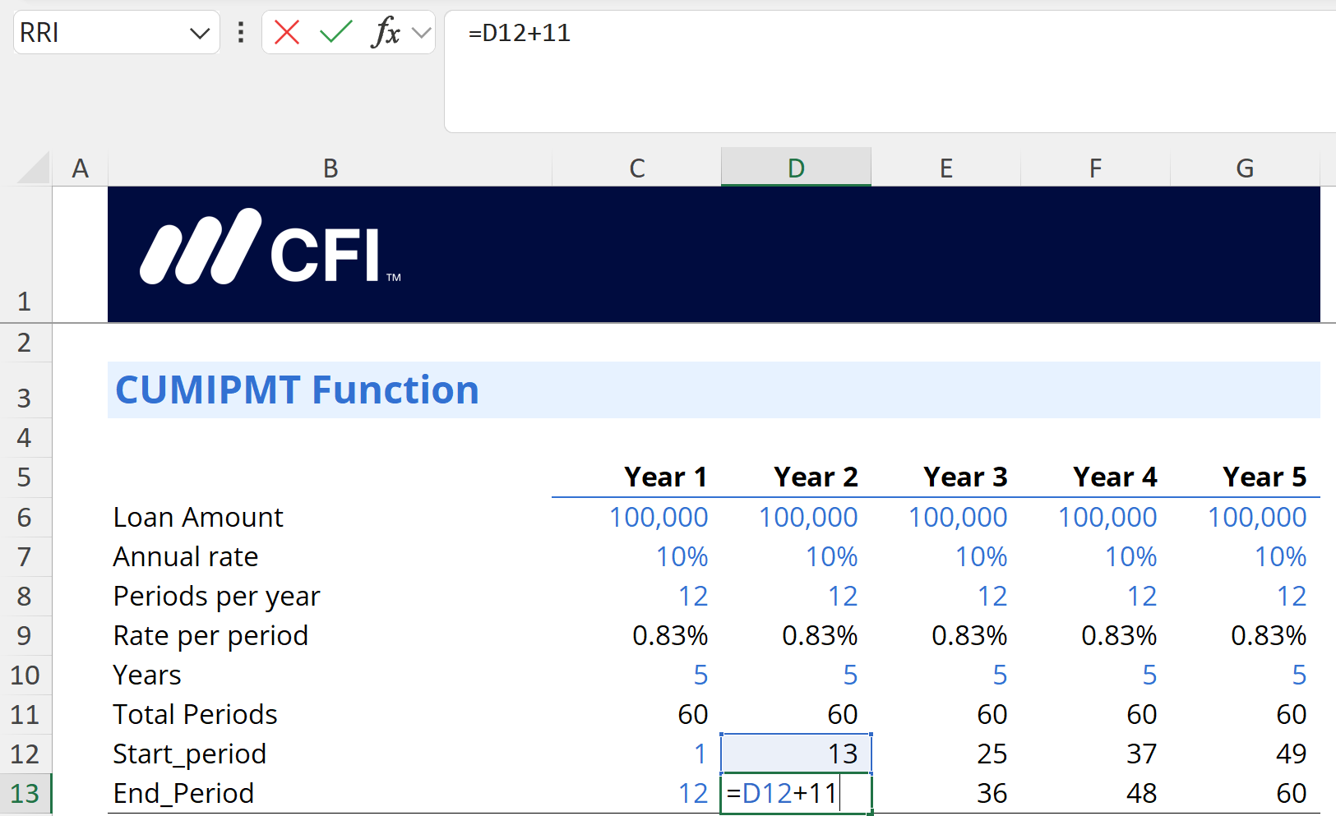Click Year 1 Start_period cell value 1
The height and width of the screenshot is (816, 1336).
[x=636, y=754]
